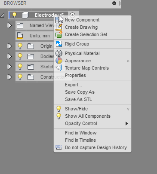157x174 pixels.
Task: Choose Export... menu entry
Action: pos(92,85)
